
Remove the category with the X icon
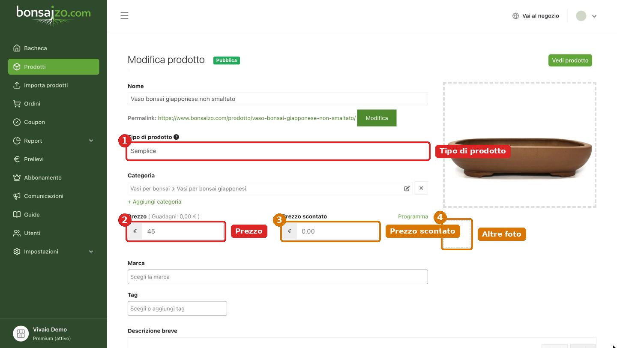[421, 188]
